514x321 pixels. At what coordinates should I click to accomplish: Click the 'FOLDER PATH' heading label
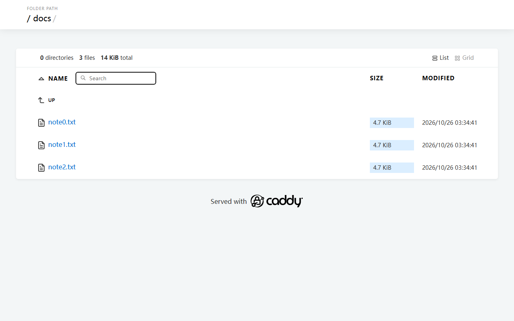(42, 8)
